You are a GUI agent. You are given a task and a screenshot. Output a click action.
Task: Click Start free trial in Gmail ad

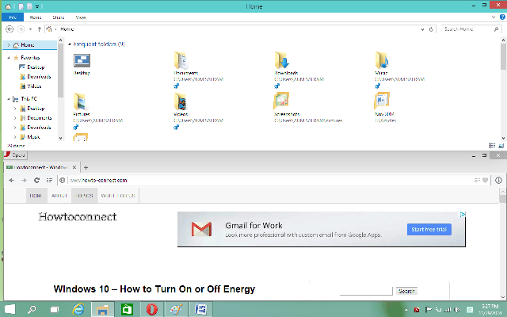pyautogui.click(x=429, y=229)
